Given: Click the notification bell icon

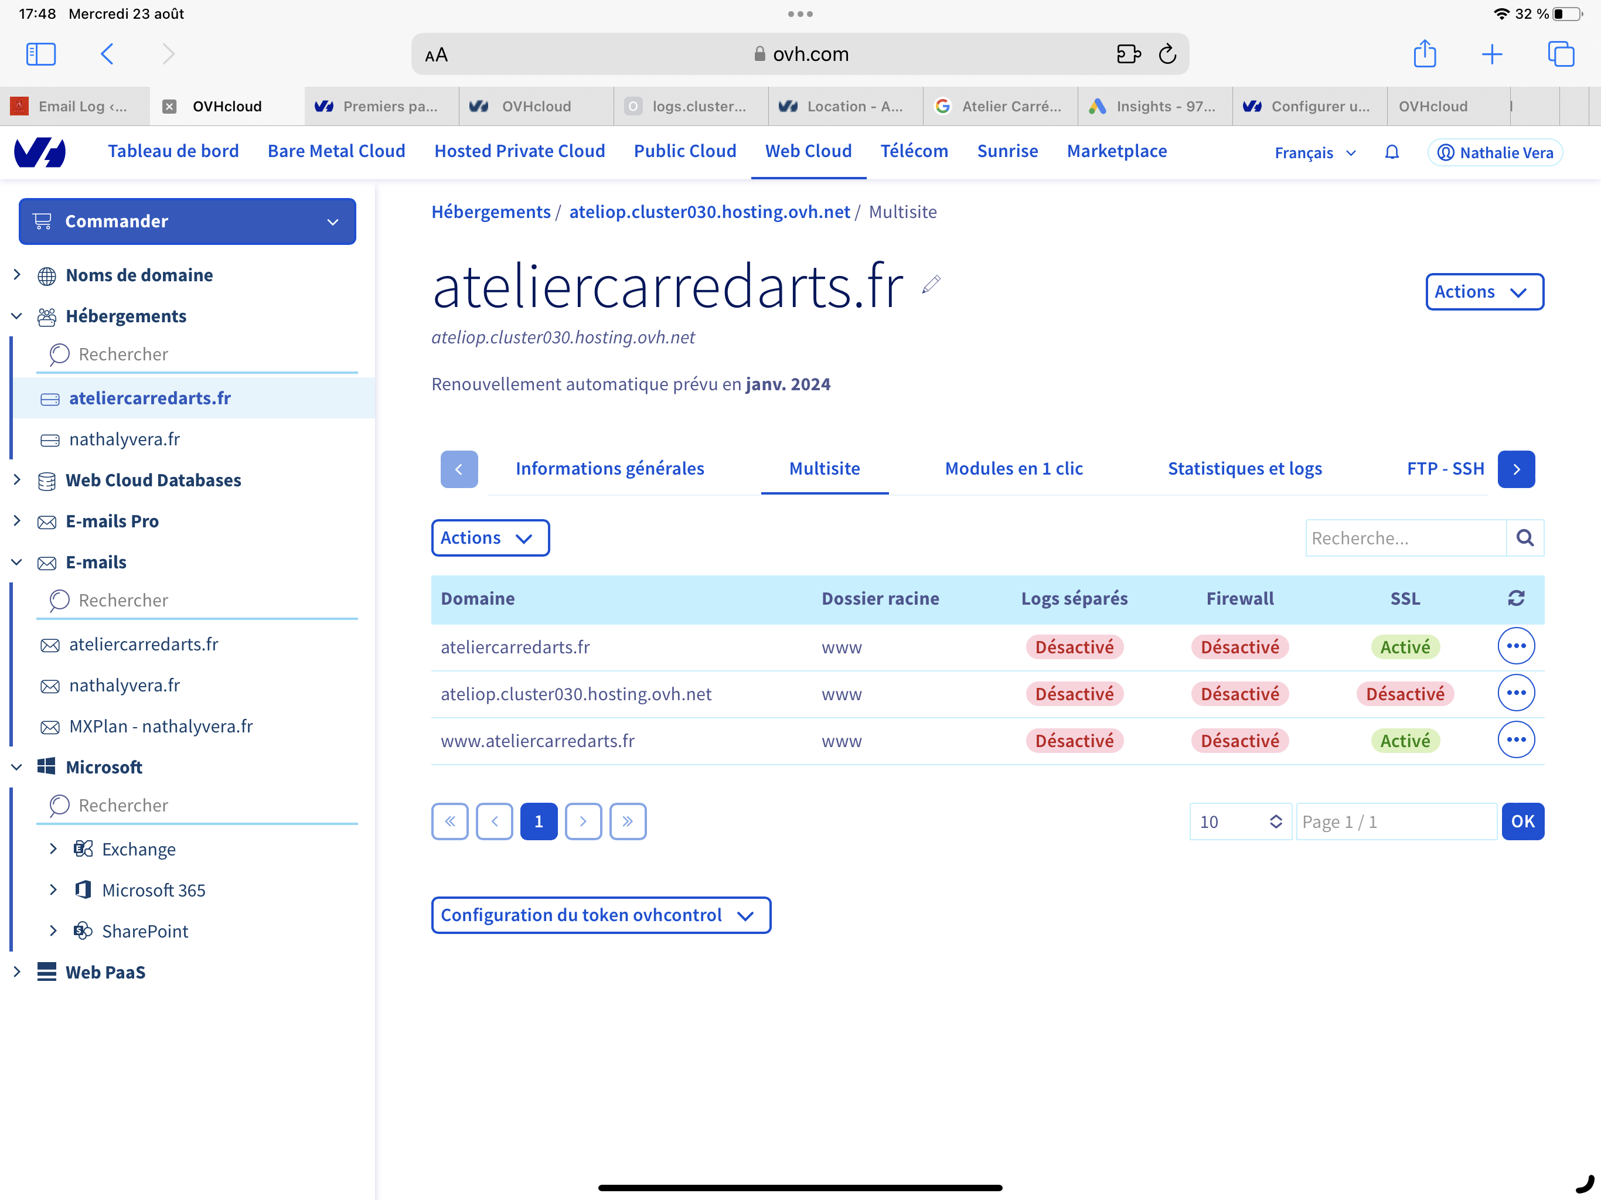Looking at the screenshot, I should [1391, 152].
